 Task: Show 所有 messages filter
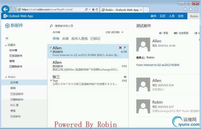pyautogui.click(x=56, y=39)
